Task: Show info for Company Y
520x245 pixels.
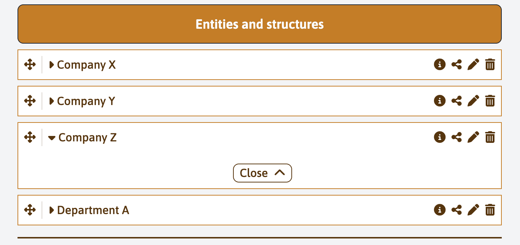Action: coord(440,101)
